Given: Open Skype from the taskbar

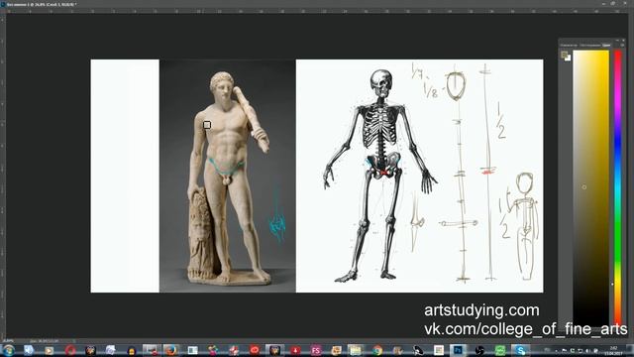Looking at the screenshot, I should point(520,350).
